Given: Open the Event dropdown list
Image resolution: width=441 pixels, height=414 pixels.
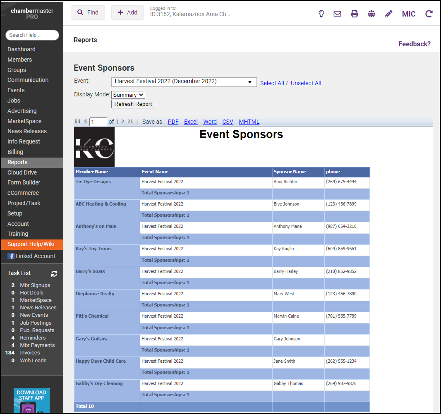Looking at the screenshot, I should 184,82.
